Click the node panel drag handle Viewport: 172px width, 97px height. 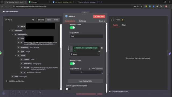click(85, 13)
